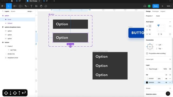Select the Comment tool
Image resolution: width=173 pixels, height=97 pixels.
[46, 6]
